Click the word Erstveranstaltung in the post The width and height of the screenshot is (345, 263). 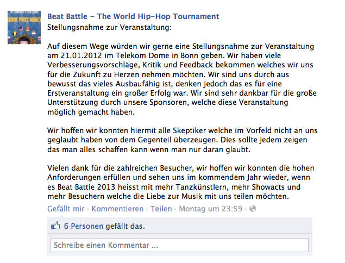coord(78,93)
